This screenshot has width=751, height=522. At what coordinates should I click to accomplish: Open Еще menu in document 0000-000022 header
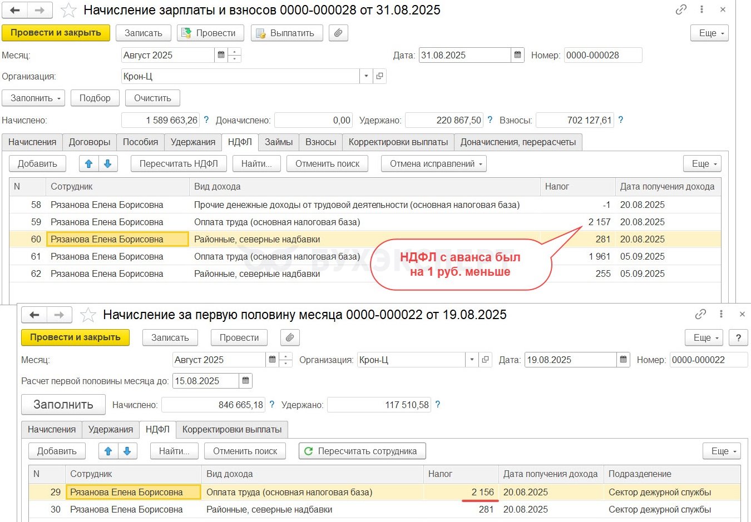click(704, 337)
